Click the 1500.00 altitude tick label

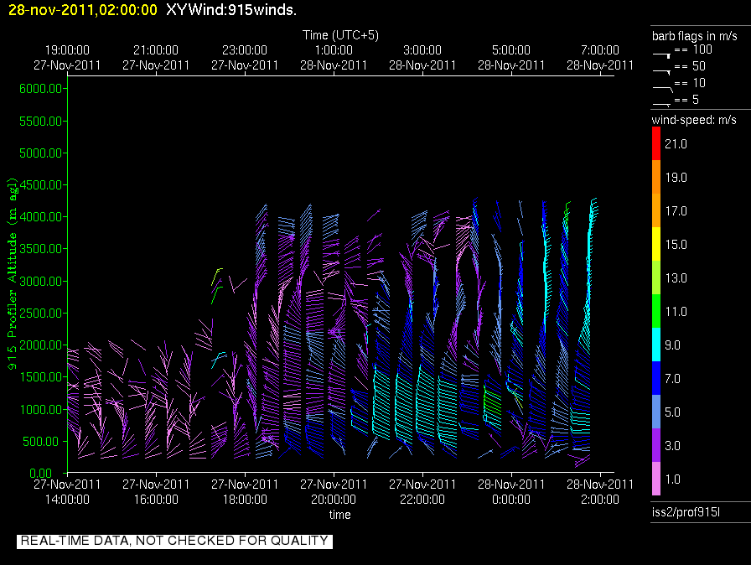tap(41, 377)
